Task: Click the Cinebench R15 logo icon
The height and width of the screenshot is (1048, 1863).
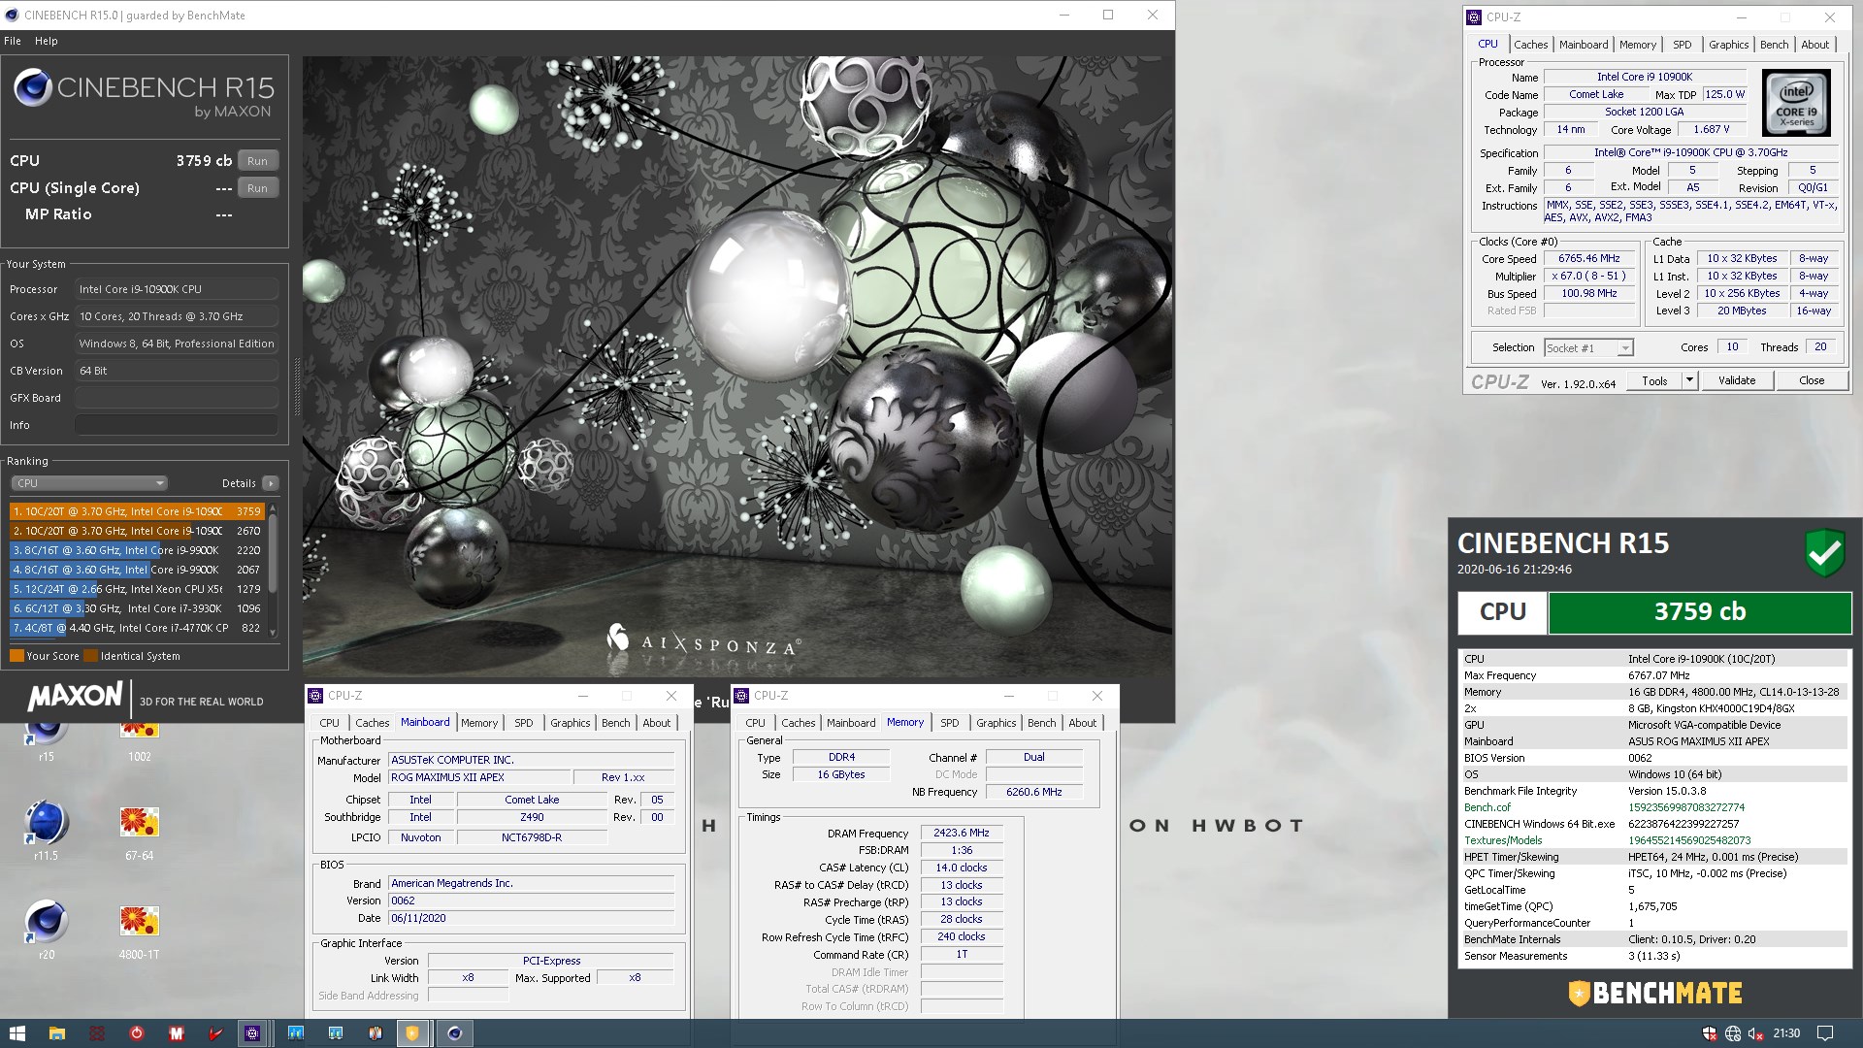Action: 33,88
